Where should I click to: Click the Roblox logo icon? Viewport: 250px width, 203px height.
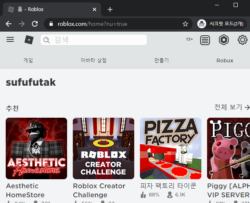click(x=29, y=40)
